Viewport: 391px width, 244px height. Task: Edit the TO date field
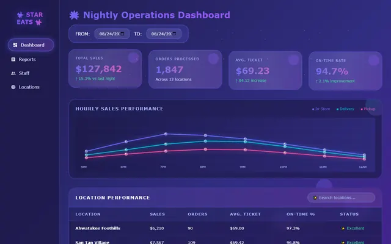tap(164, 34)
